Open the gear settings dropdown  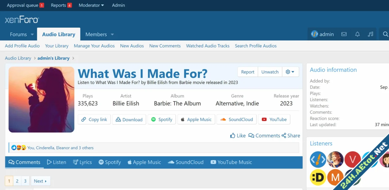pyautogui.click(x=290, y=72)
